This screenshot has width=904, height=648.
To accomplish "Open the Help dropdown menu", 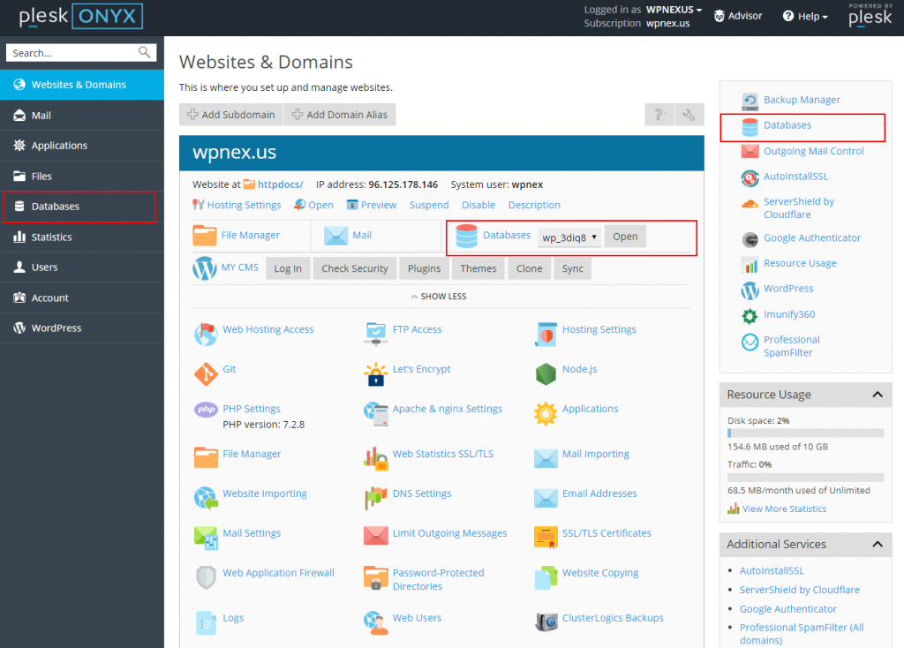I will tap(805, 16).
